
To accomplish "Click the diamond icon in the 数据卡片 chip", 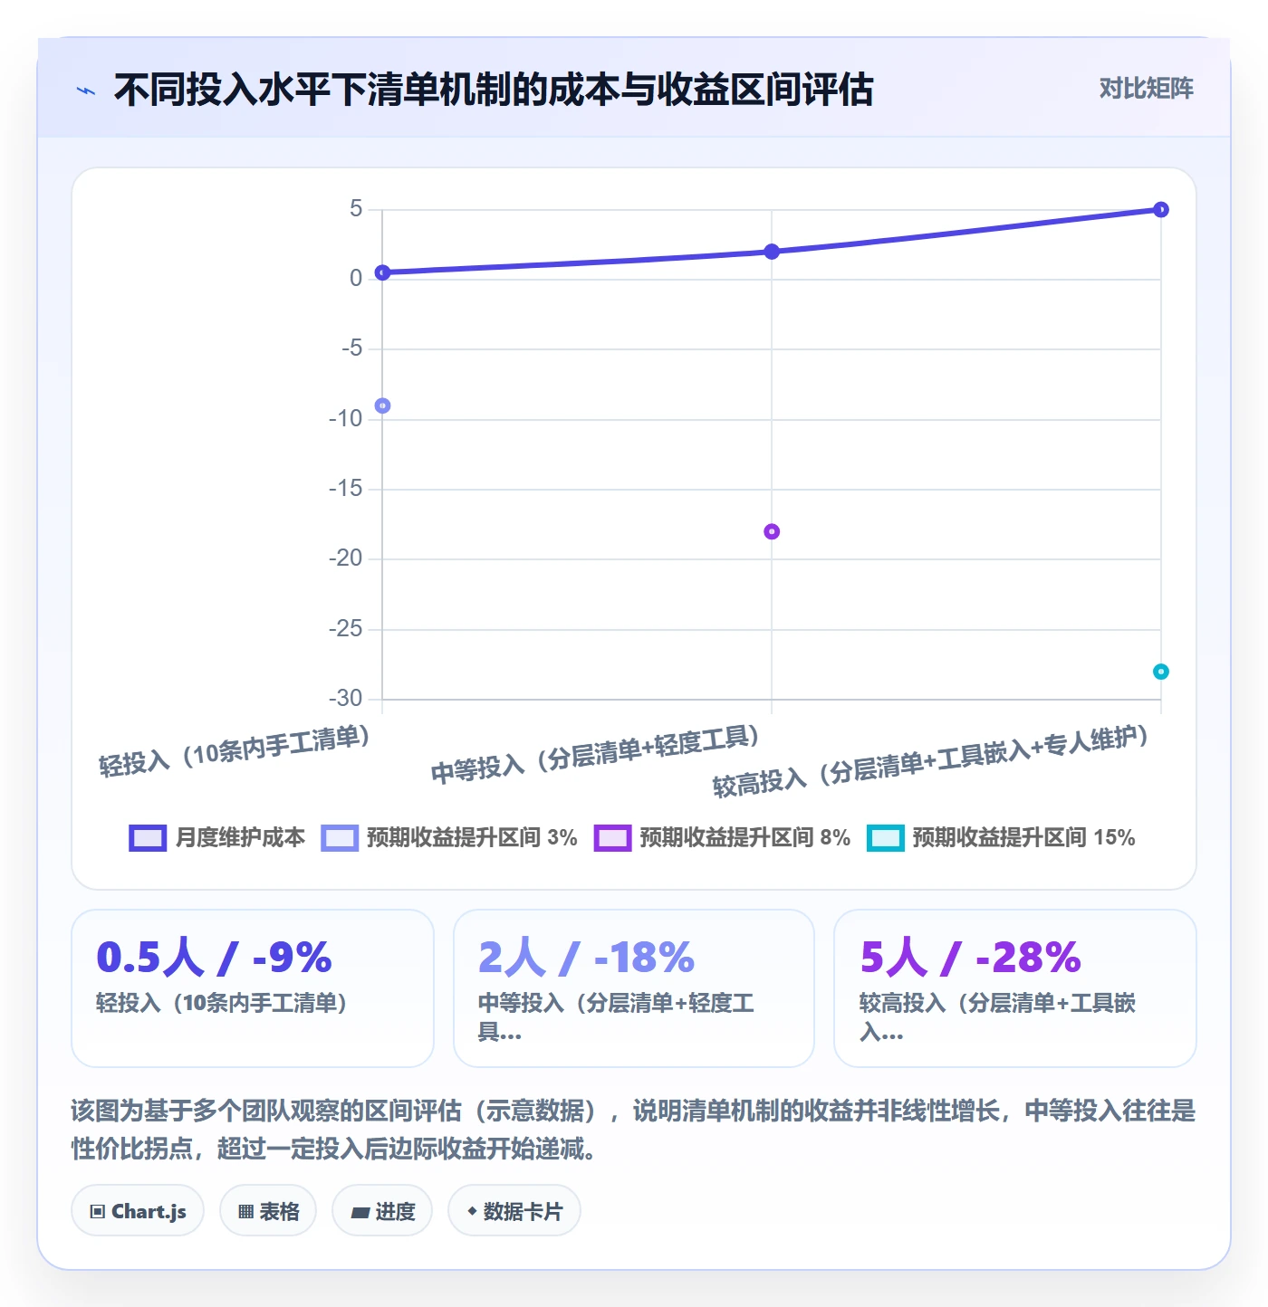I will point(472,1211).
